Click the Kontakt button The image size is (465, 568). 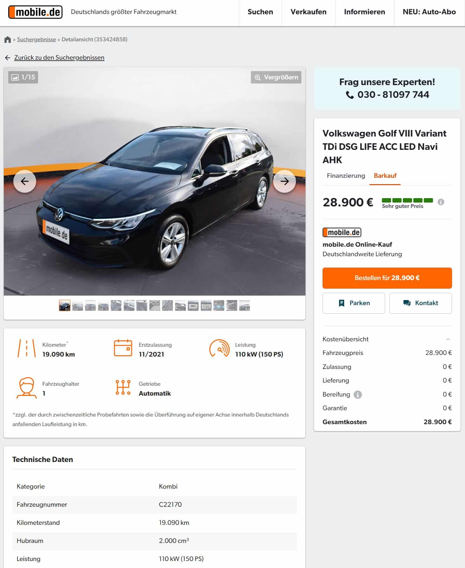(421, 303)
